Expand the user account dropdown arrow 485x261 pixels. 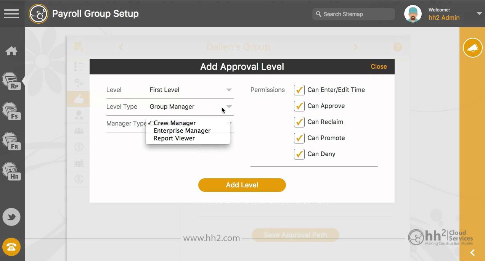[x=479, y=14]
